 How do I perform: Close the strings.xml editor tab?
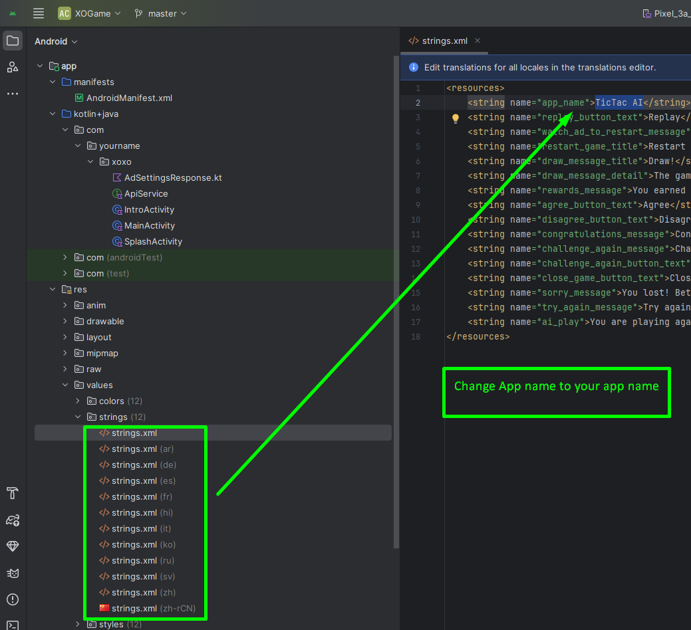click(478, 41)
